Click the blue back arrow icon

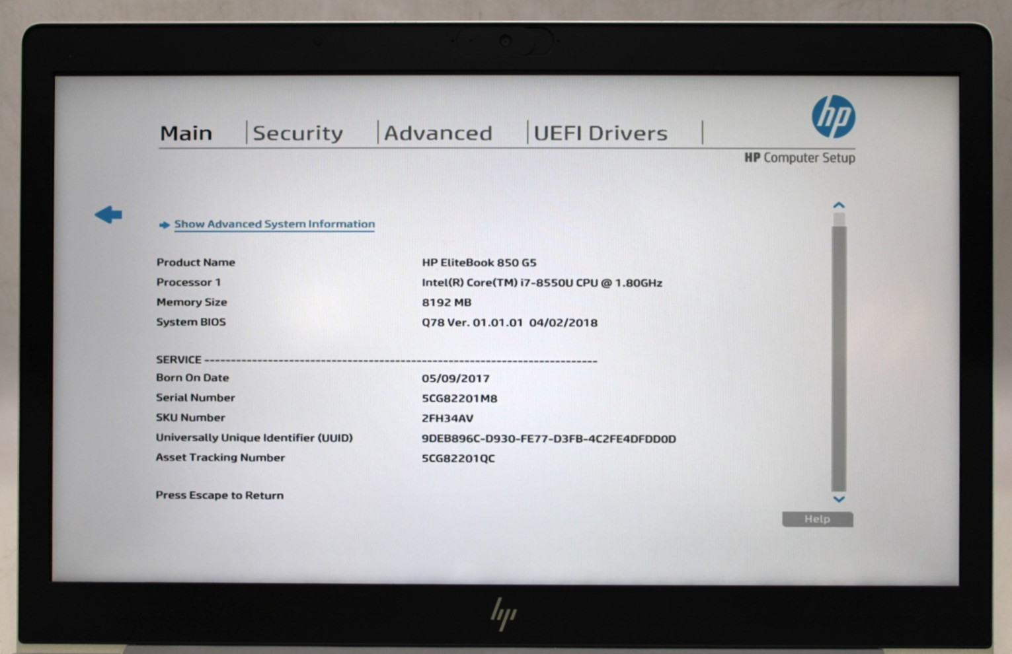[108, 214]
